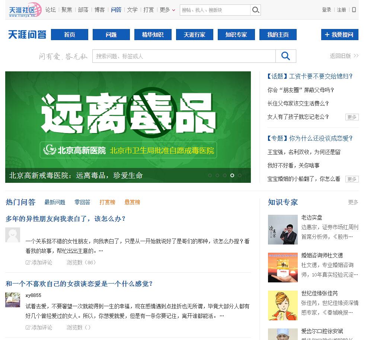Add comment on xy8855's answer
Viewport: 367px width, 340px height.
point(39,327)
